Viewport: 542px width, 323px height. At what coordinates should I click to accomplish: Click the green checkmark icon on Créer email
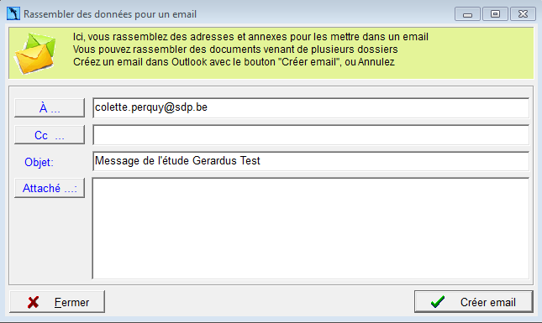pos(438,302)
